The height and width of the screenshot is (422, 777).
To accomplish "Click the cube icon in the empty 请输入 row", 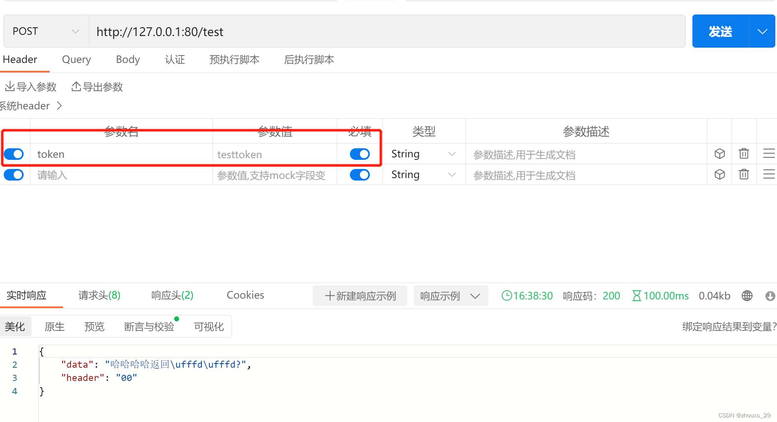I will [x=720, y=174].
